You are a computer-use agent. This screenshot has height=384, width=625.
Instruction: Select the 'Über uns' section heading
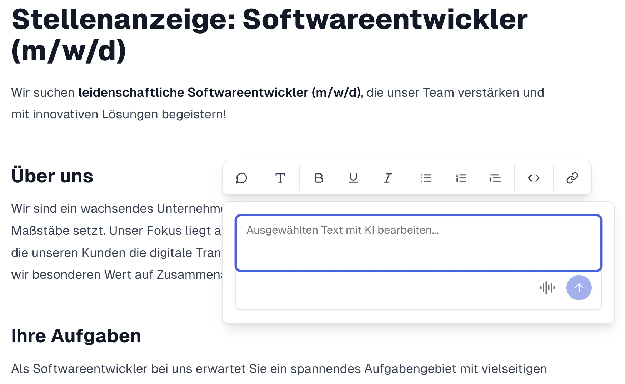point(52,176)
